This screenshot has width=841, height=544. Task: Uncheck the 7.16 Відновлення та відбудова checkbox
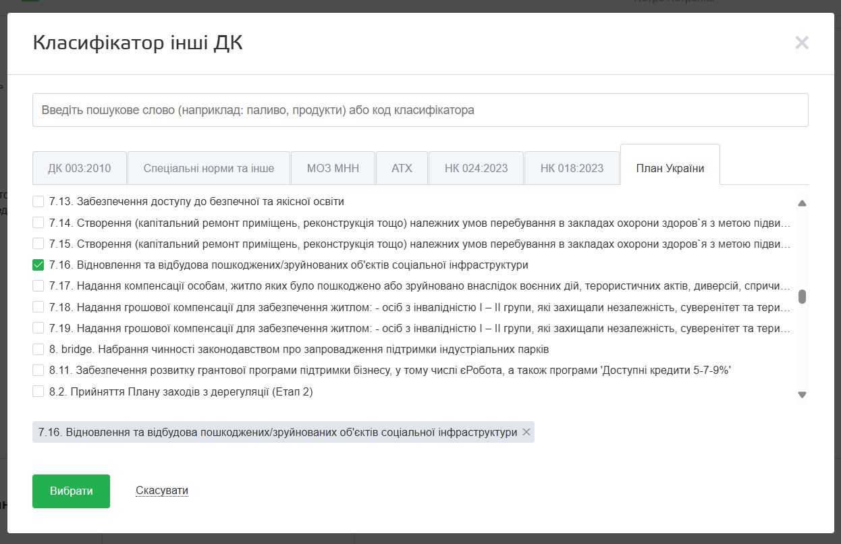[38, 265]
